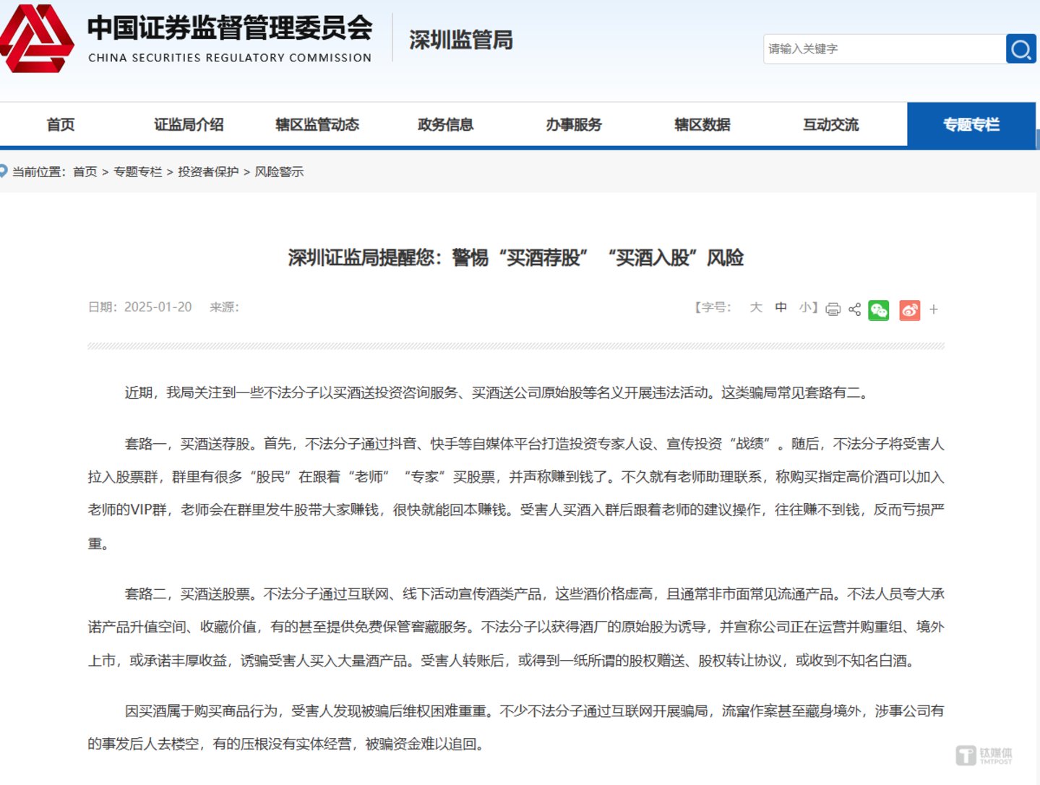
Task: Click the plus icon for more sharing
Action: [x=934, y=309]
